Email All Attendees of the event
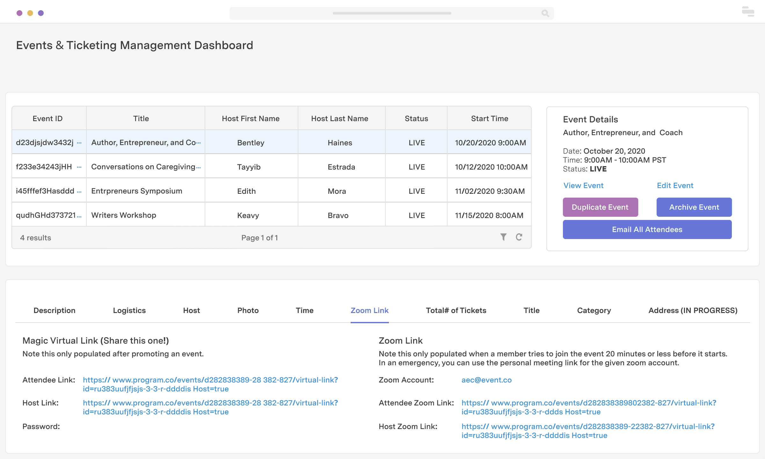Screen dimensions: 765x459 click(x=647, y=229)
